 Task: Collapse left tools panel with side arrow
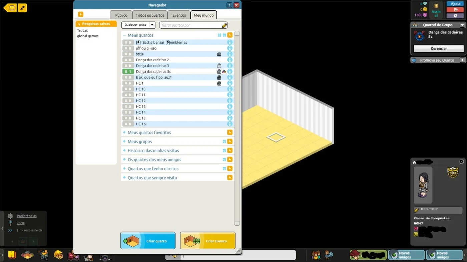(2, 229)
